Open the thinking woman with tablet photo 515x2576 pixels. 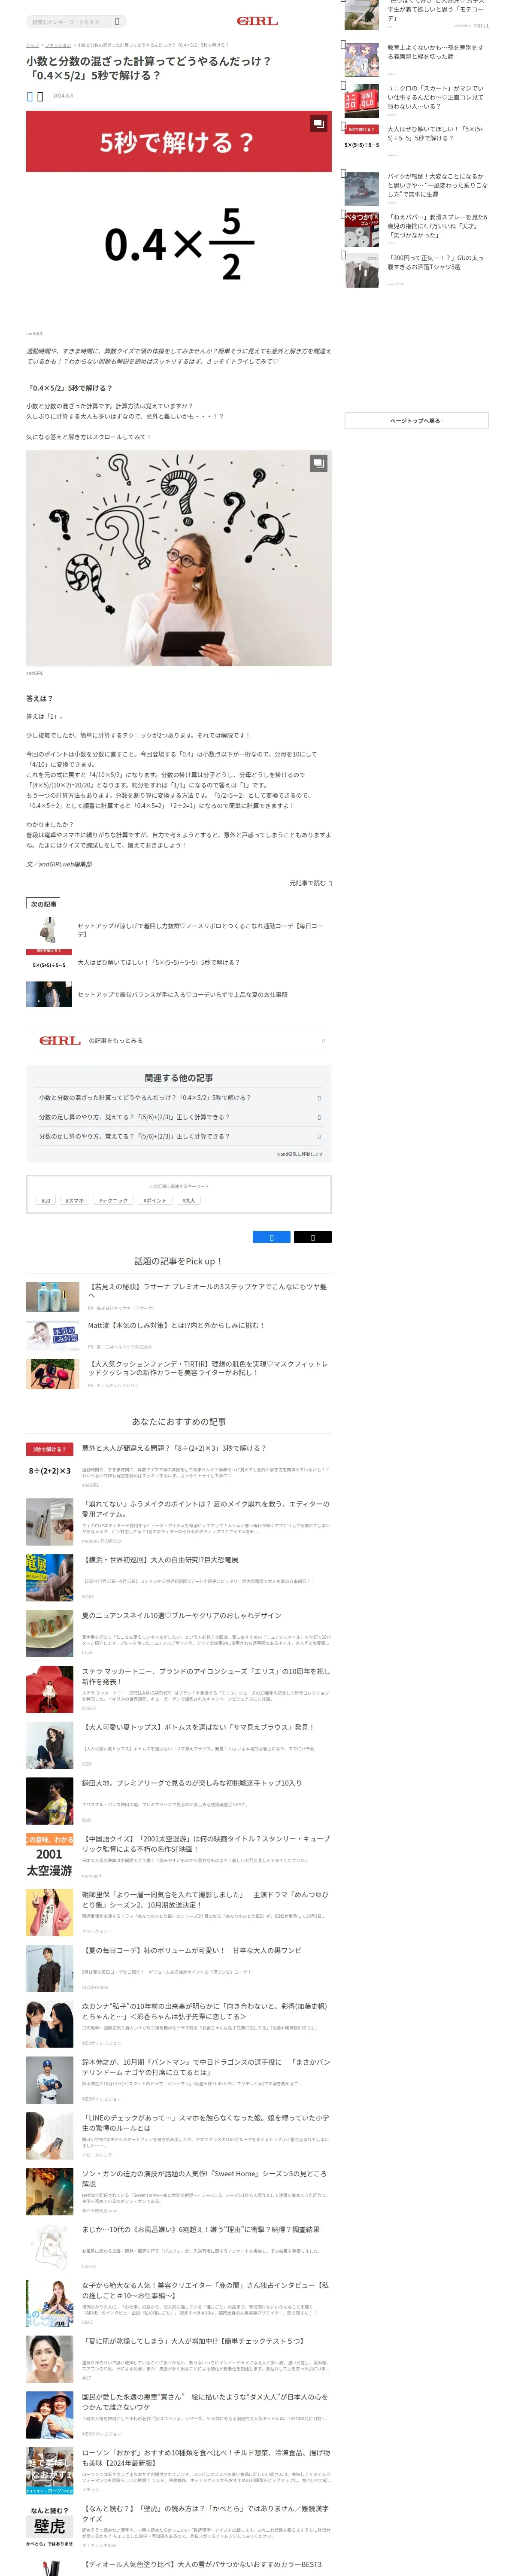179,558
